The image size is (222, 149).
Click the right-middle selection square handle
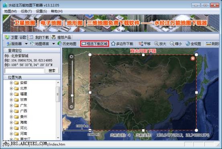coord(197,93)
